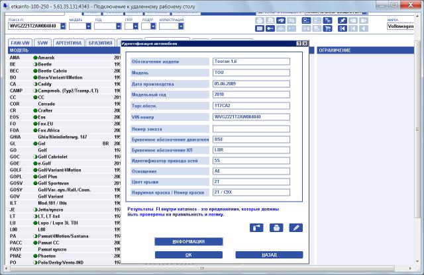Click the printer icon in vehicle identification dialog
This screenshot has width=424, height=275.
(276, 228)
